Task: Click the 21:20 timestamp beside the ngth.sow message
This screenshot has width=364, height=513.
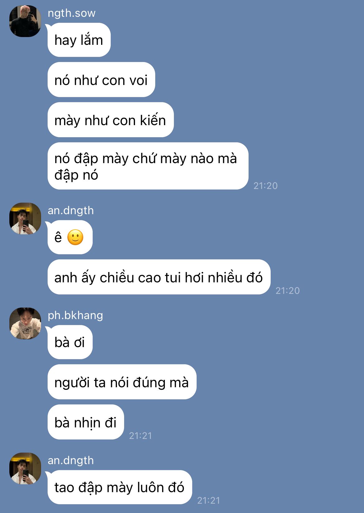Action: coord(265,186)
